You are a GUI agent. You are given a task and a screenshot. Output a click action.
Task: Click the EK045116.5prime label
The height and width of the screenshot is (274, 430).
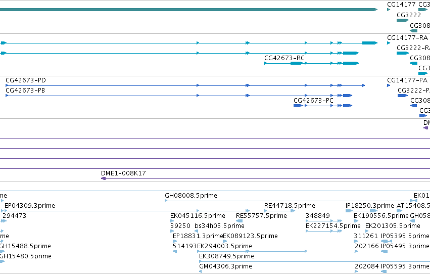coord(198,216)
